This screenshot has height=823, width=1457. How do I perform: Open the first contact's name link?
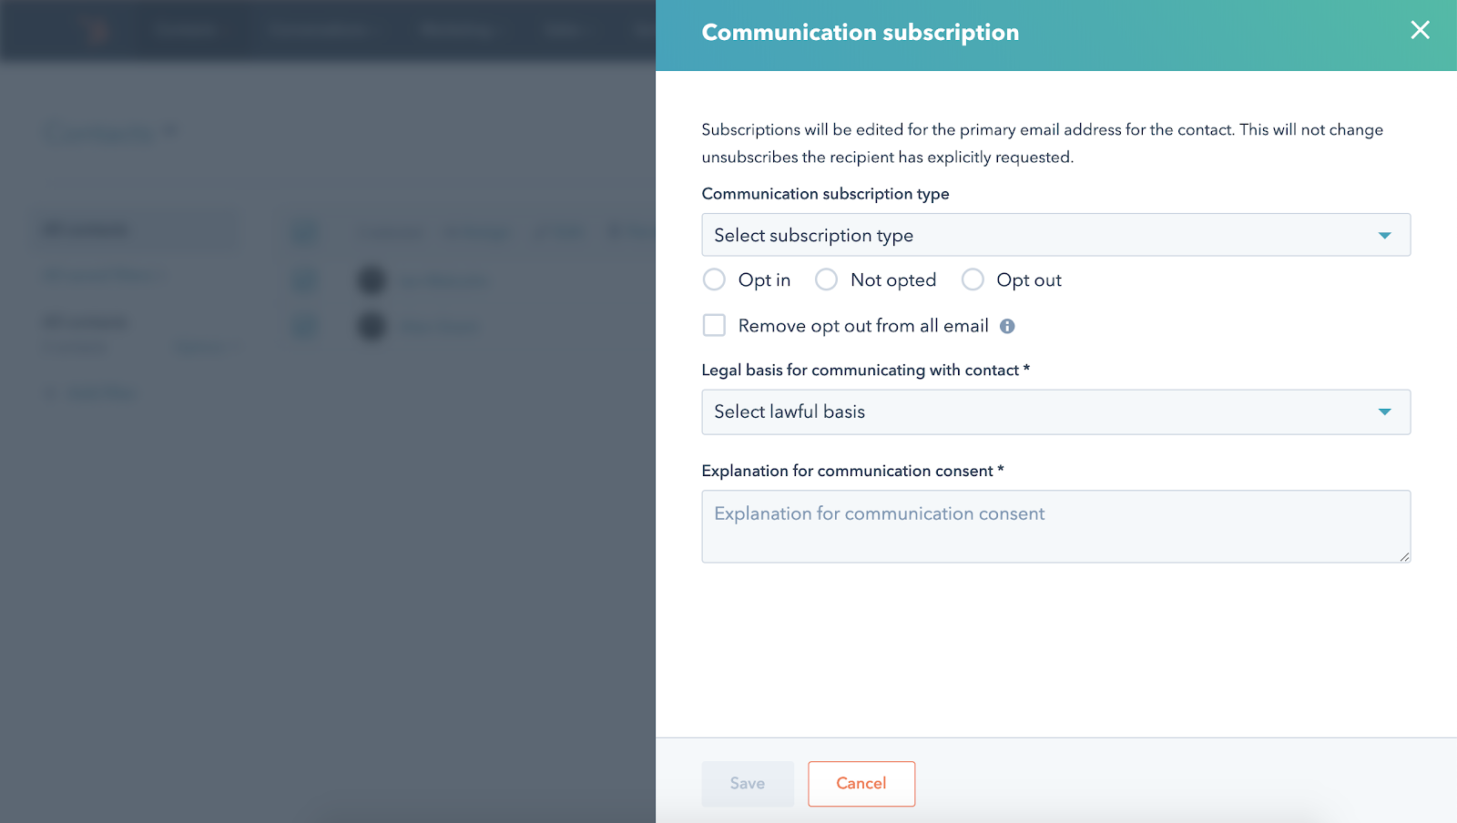[x=445, y=282]
